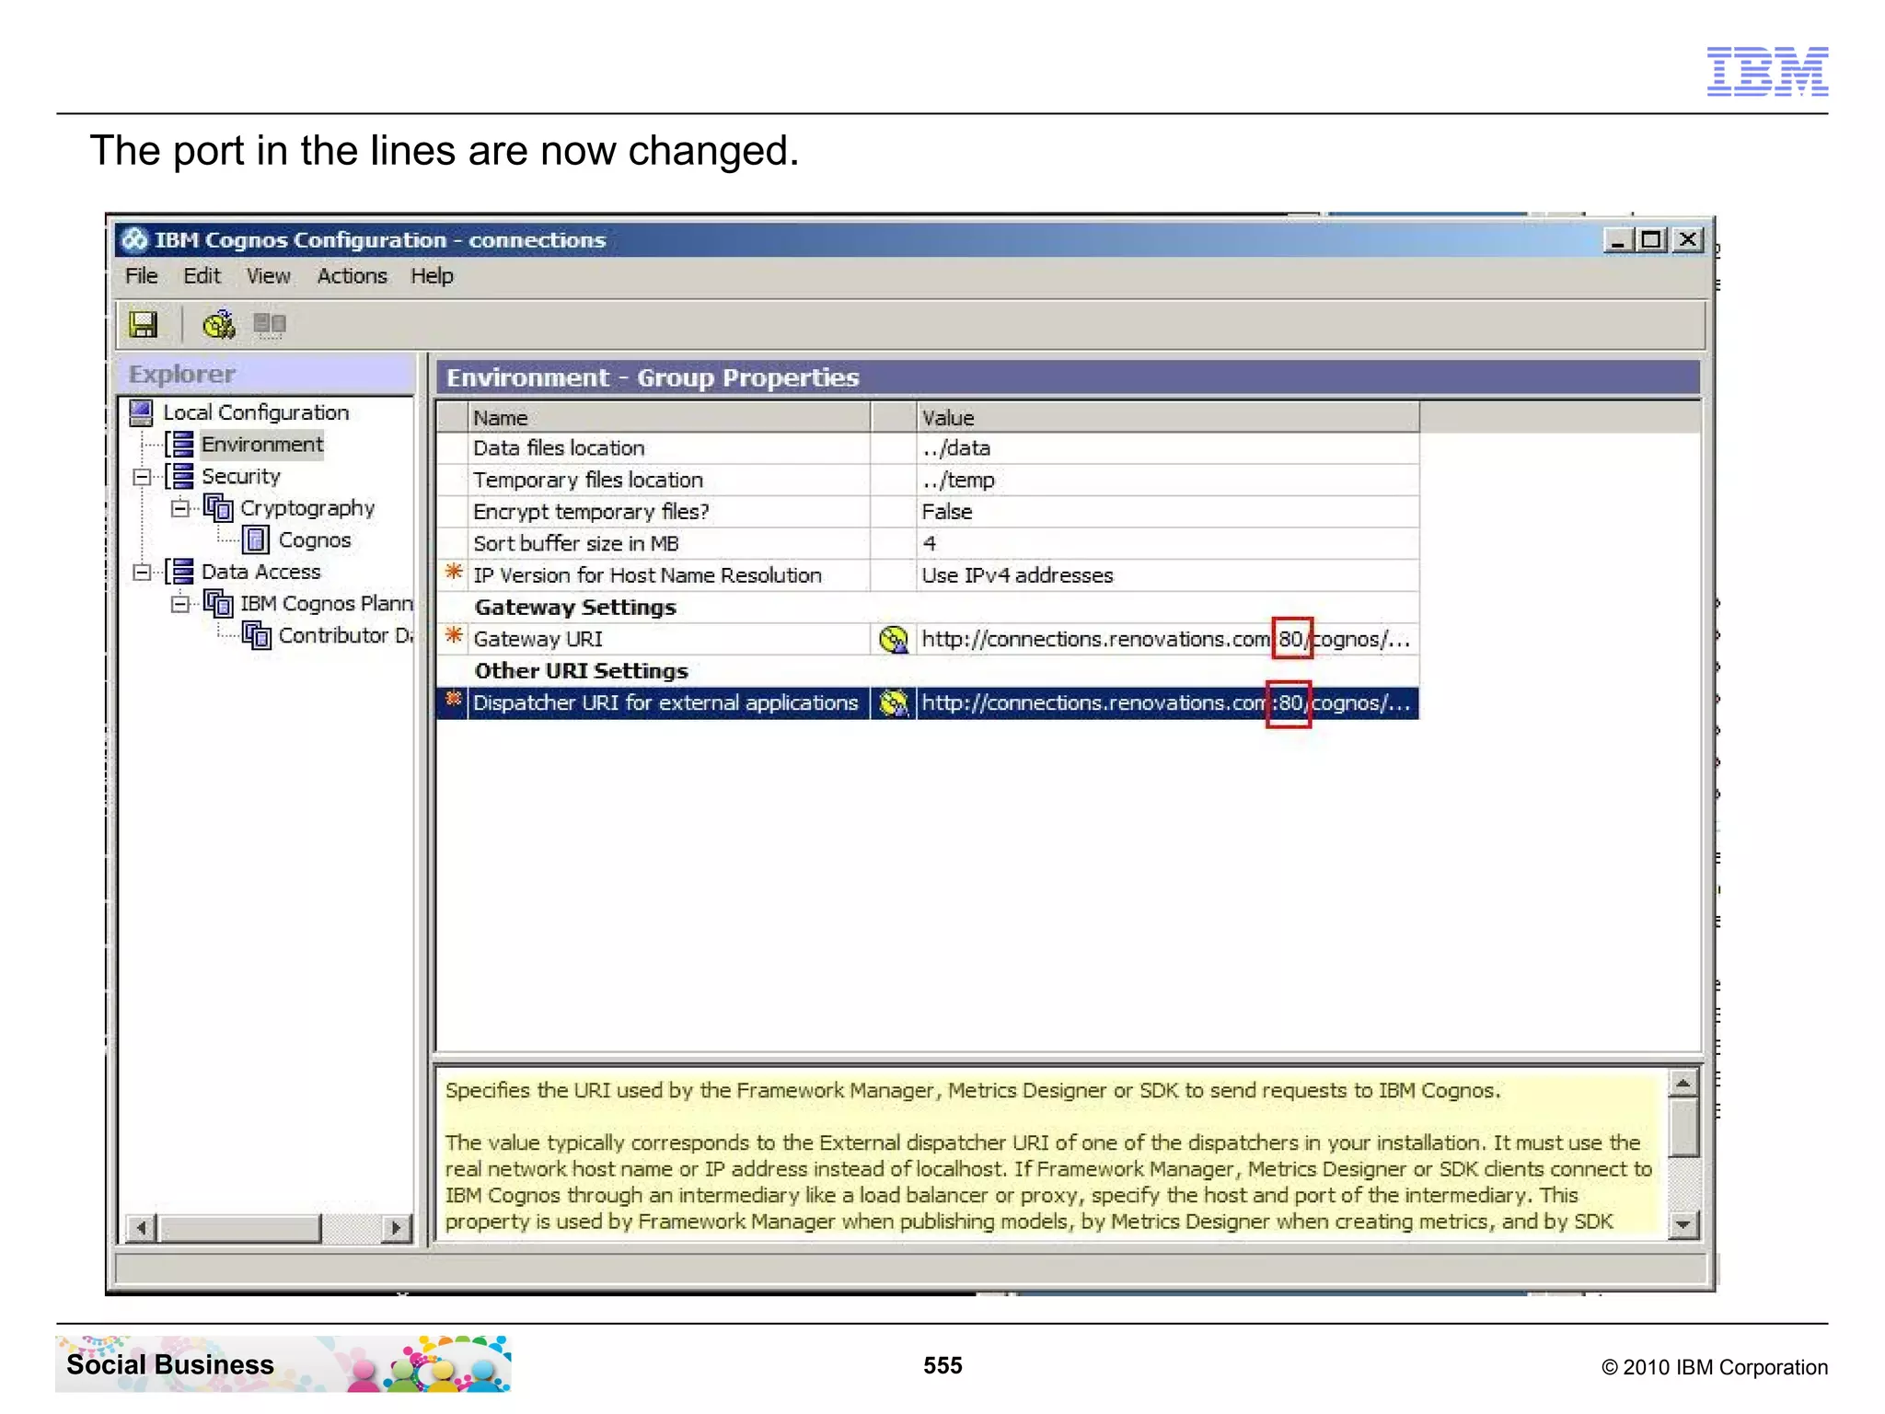Viewport: 1885px width, 1414px height.
Task: Collapse the Cryptography tree node
Action: (x=180, y=508)
